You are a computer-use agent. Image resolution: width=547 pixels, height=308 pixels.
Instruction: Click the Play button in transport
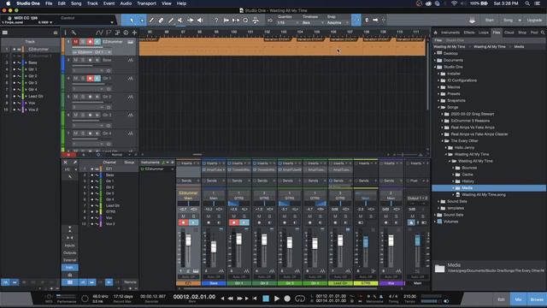tap(277, 299)
